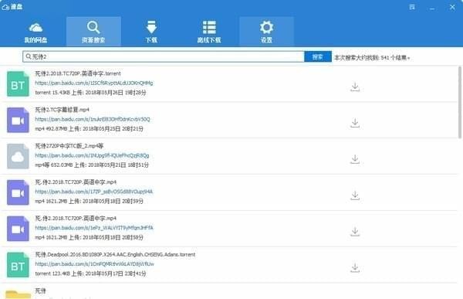Image resolution: width=463 pixels, height=299 pixels.
Task: Download 死侍2.2018.TC720P.英语中字.torrent using its arrow icon
Action: [x=355, y=87]
